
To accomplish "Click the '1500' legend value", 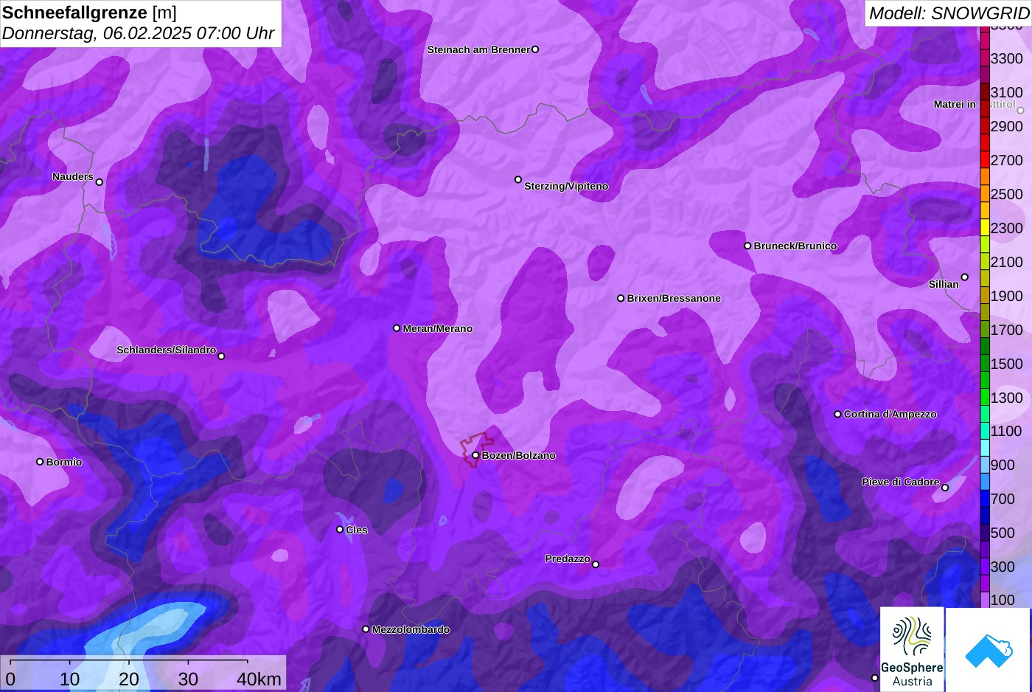I will coord(1007,364).
